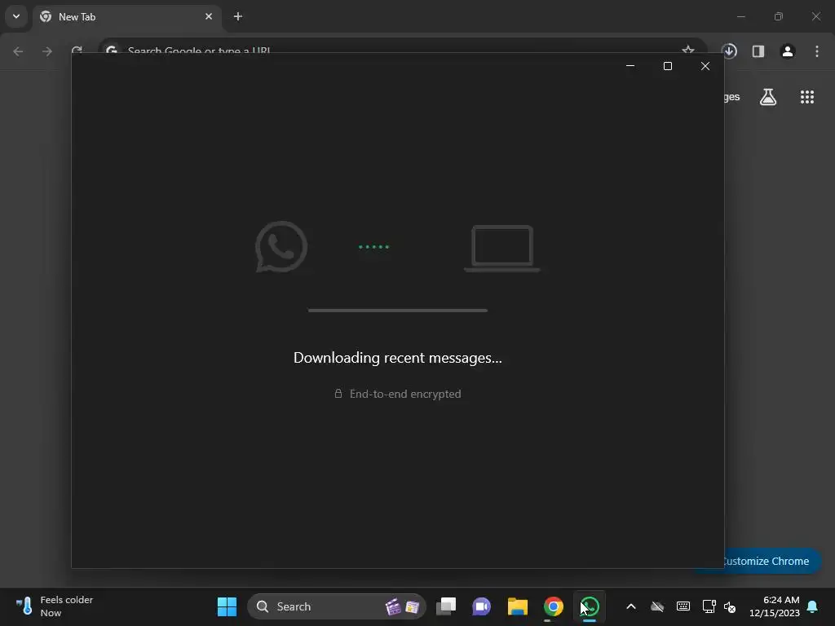This screenshot has width=835, height=626.
Task: Show hidden system tray icons
Action: coord(631,606)
